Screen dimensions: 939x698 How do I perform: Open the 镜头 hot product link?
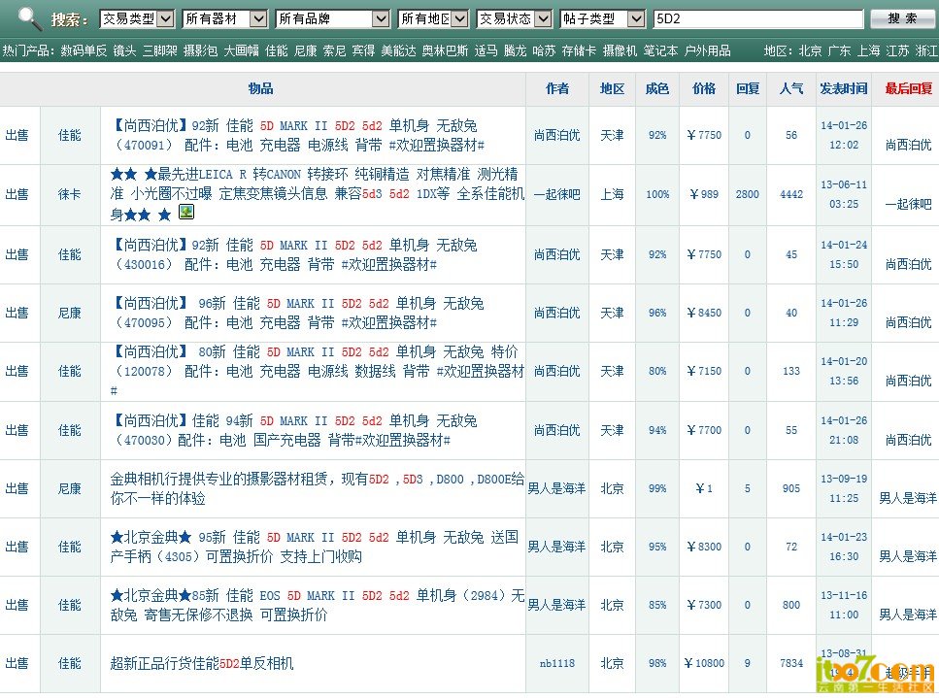click(124, 50)
